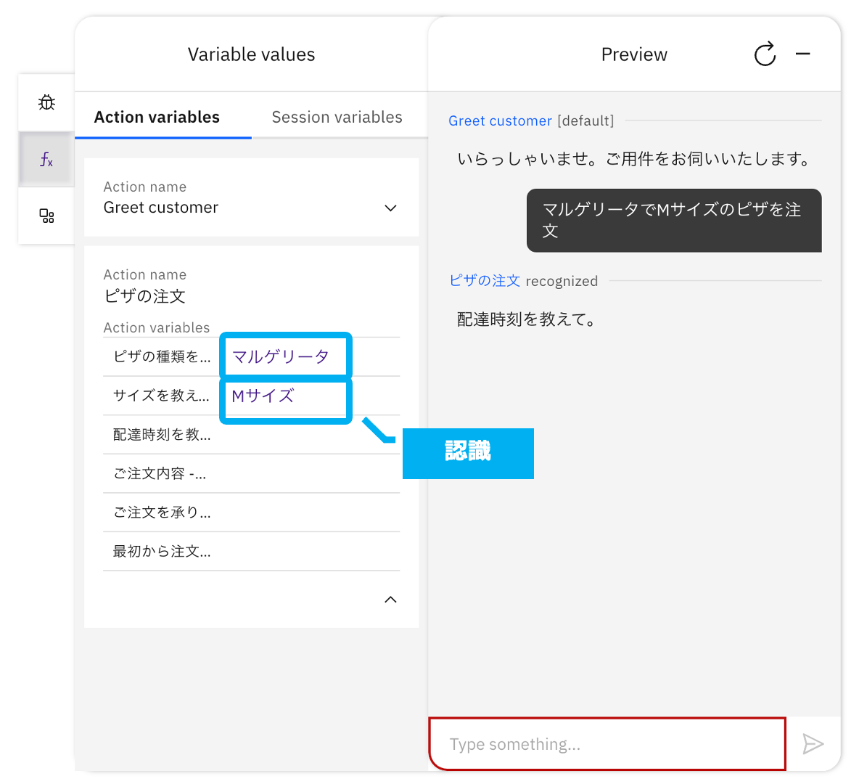This screenshot has height=784, width=859.
Task: Select the ご注文を承り... variable row
Action: click(x=252, y=513)
